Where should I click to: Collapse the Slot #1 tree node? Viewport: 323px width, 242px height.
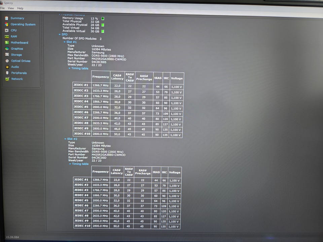pos(65,42)
